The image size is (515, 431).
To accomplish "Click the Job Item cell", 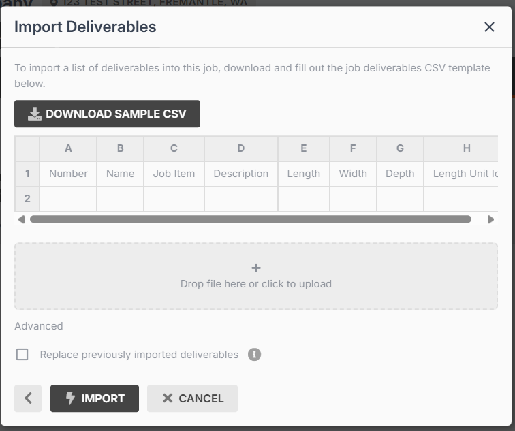I will click(174, 174).
